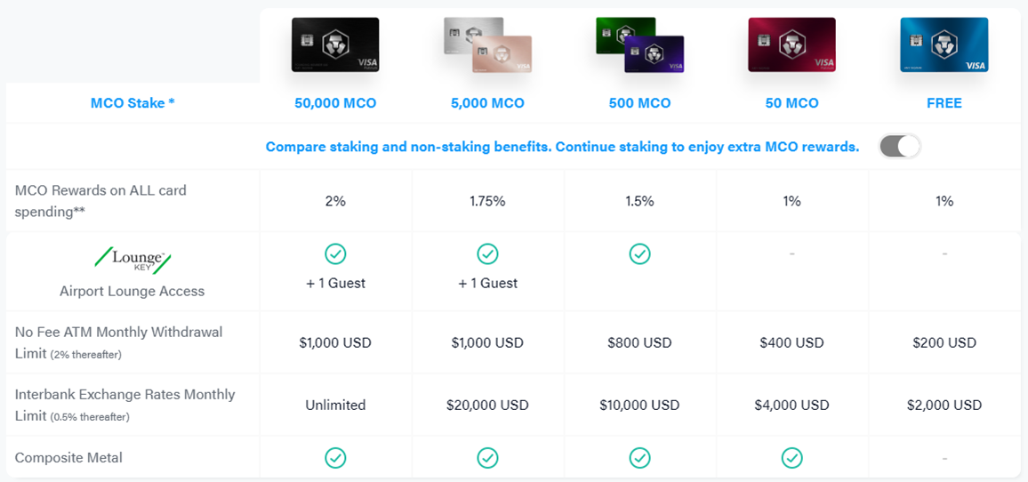Click lounge access checkmark under 50,000 MCO

coord(335,253)
